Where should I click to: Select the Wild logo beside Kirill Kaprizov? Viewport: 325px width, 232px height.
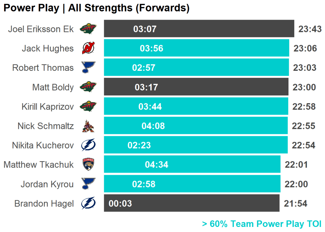(x=88, y=106)
